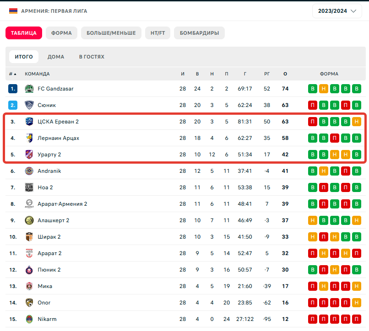The image size is (369, 331).
Task: Click the Шинак 2 team name link
Action: (49, 237)
